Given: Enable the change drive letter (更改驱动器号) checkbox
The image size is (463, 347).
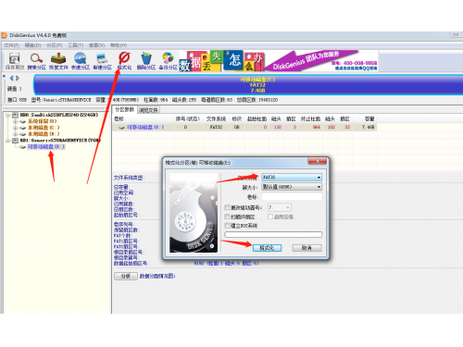Looking at the screenshot, I should 228,207.
